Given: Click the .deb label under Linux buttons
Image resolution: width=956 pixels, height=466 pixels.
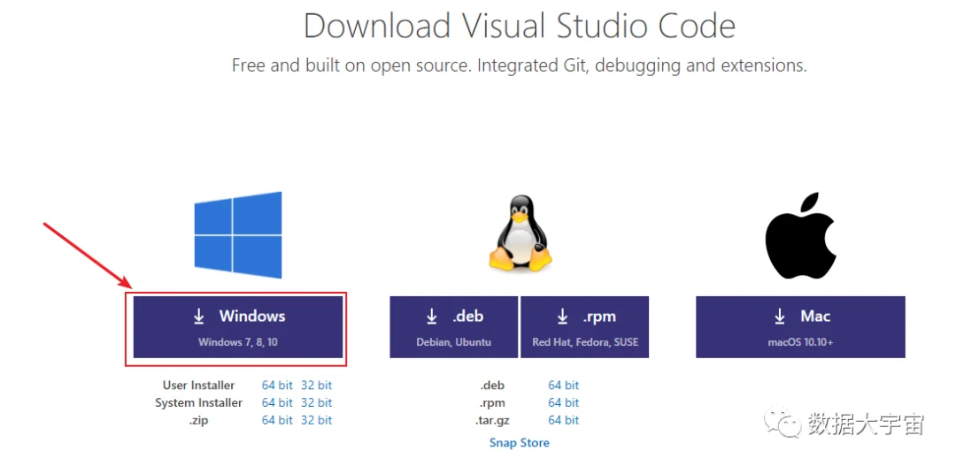Looking at the screenshot, I should (x=493, y=385).
